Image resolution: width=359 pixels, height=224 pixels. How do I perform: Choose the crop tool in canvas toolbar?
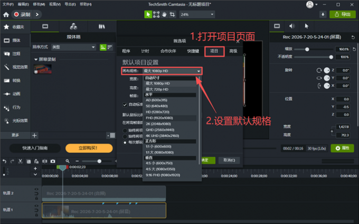[x=172, y=14]
